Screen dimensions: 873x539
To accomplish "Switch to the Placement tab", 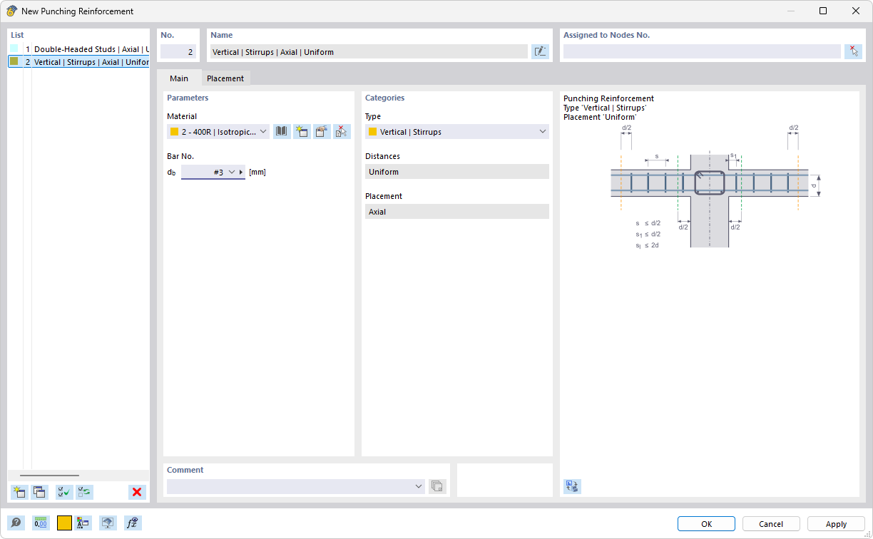I will pos(225,78).
